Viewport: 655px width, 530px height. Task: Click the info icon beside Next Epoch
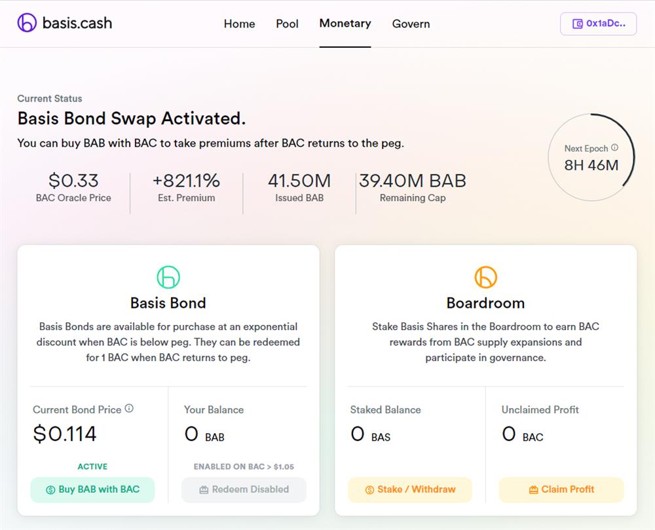[614, 148]
